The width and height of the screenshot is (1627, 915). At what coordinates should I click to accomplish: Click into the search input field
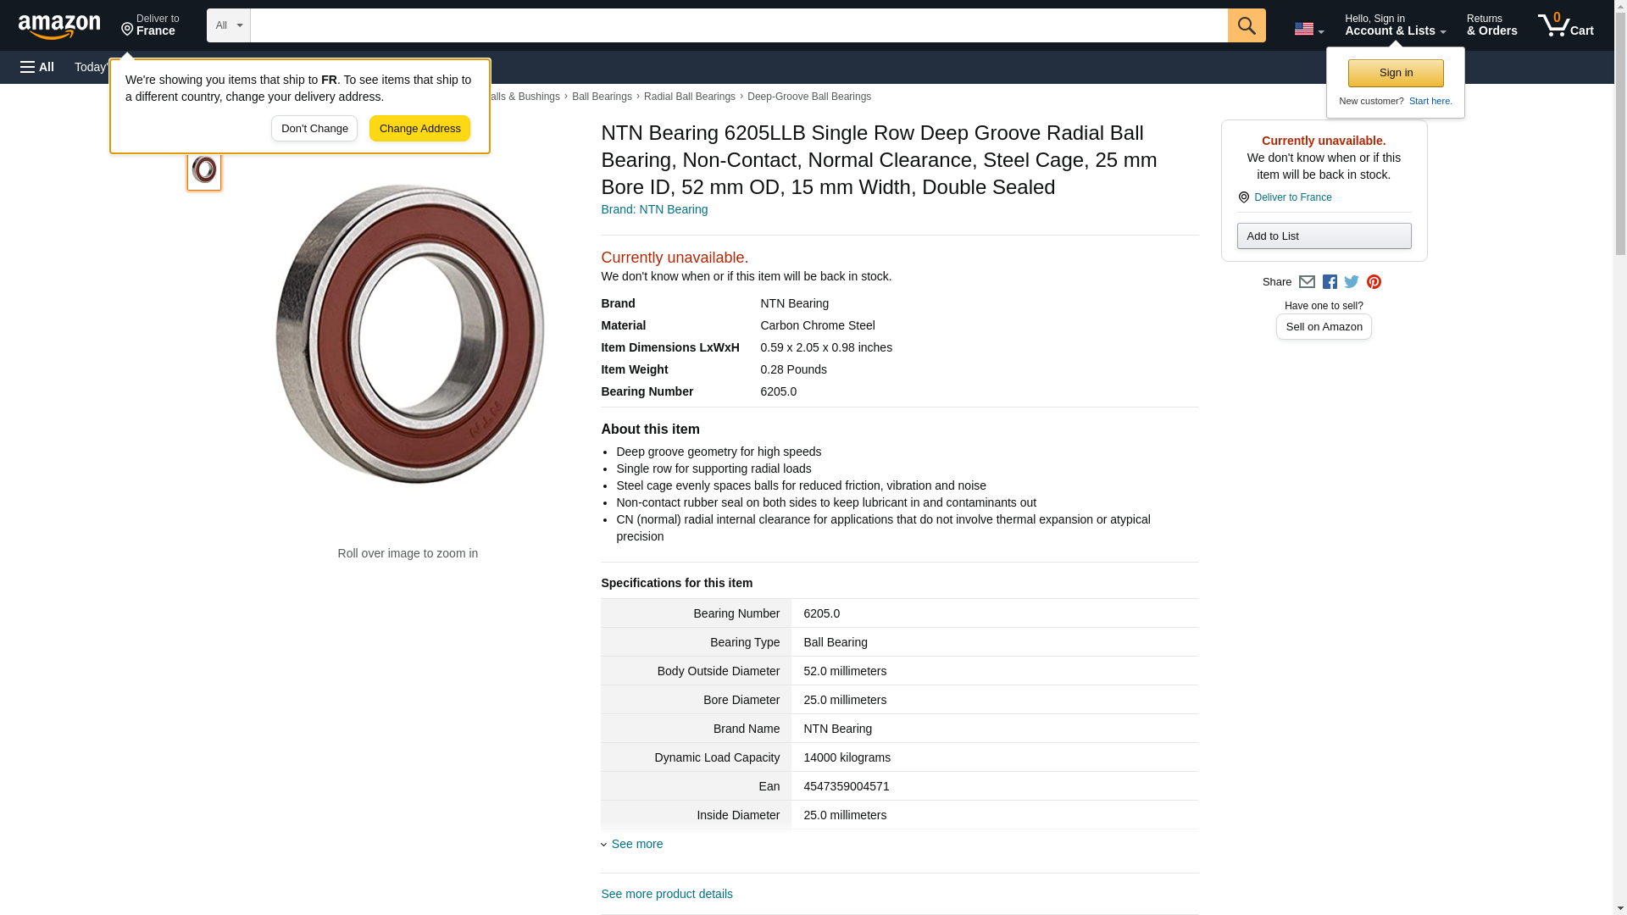(737, 25)
